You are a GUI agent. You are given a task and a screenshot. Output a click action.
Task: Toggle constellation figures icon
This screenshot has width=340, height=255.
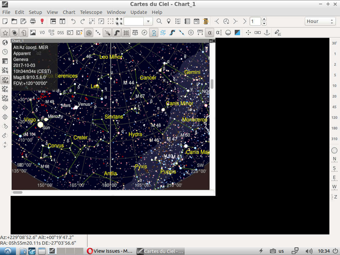[x=154, y=33]
